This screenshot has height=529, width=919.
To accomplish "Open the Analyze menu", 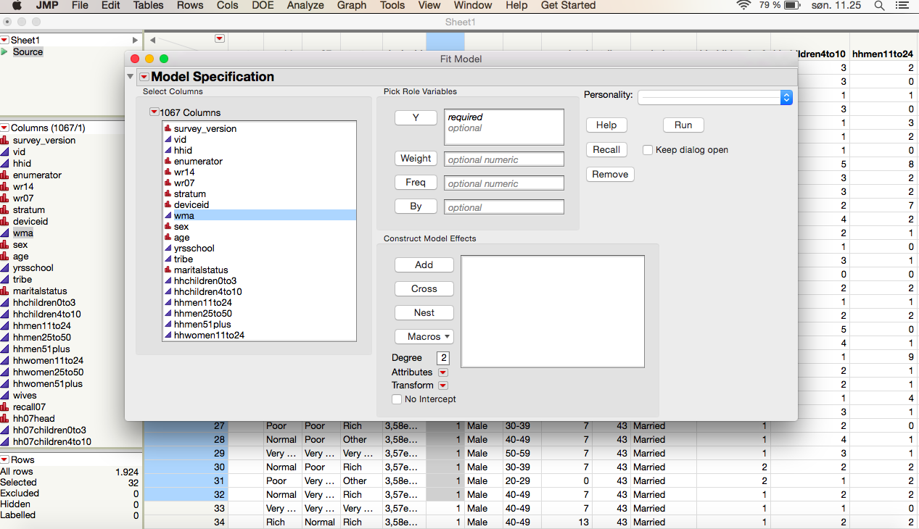I will [x=305, y=6].
